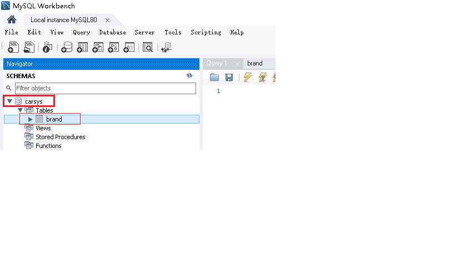
Task: Select the carsys schema
Action: [34, 101]
